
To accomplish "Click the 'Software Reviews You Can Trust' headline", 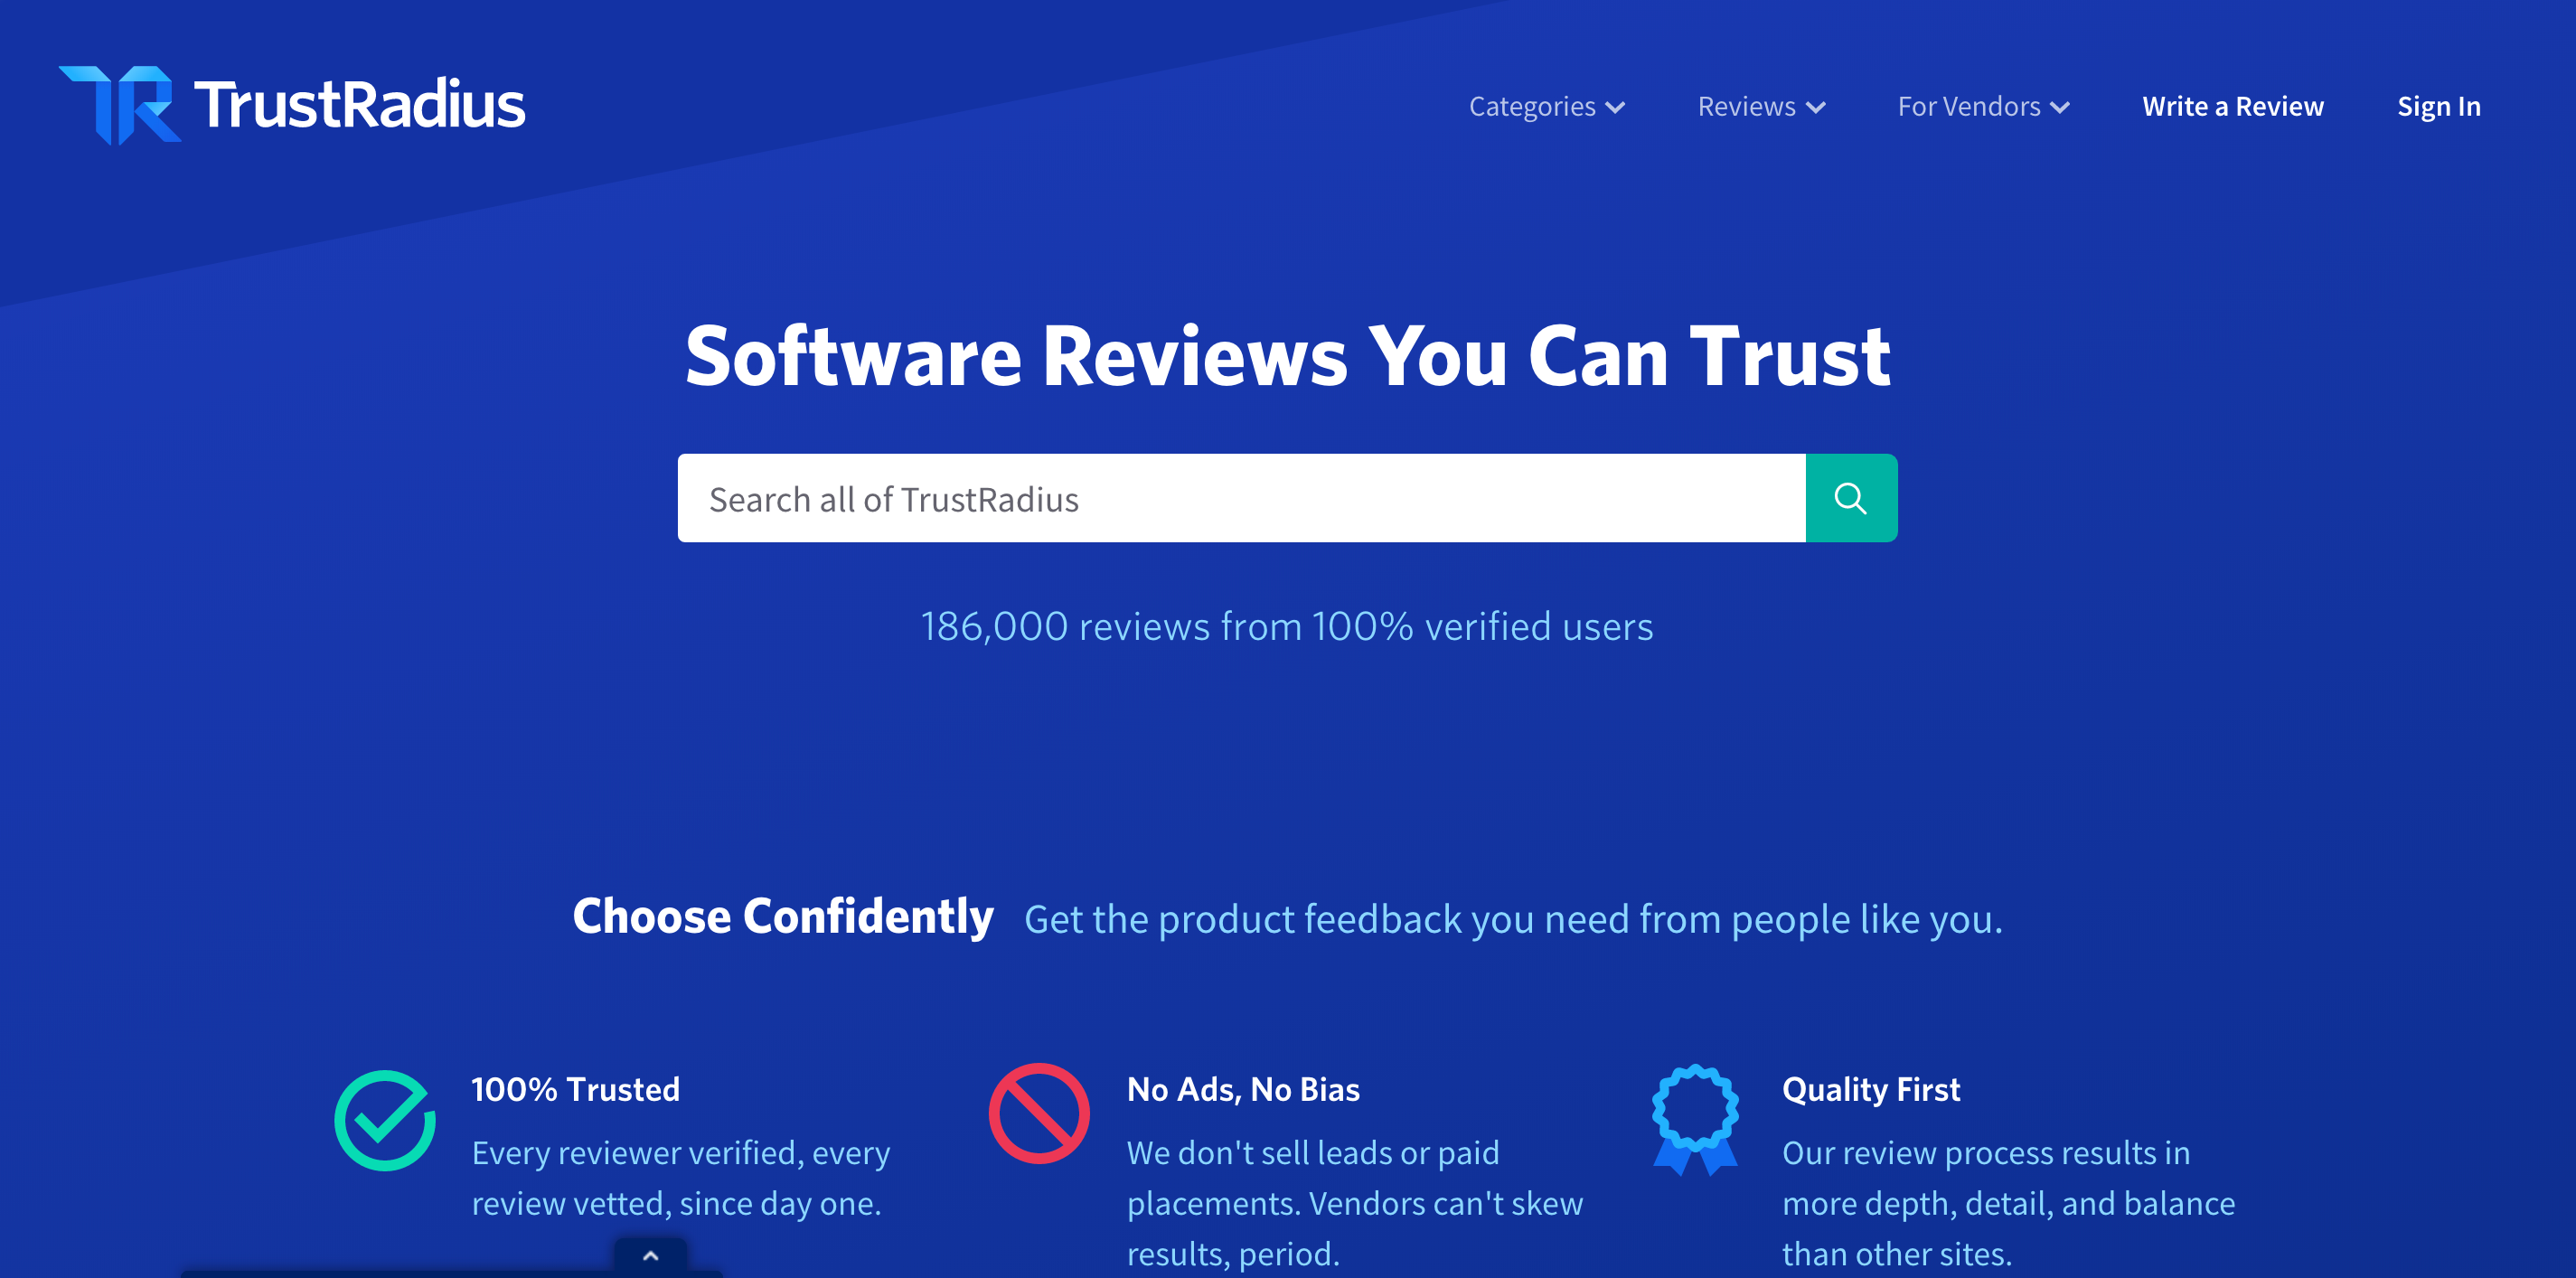I will pos(1287,356).
